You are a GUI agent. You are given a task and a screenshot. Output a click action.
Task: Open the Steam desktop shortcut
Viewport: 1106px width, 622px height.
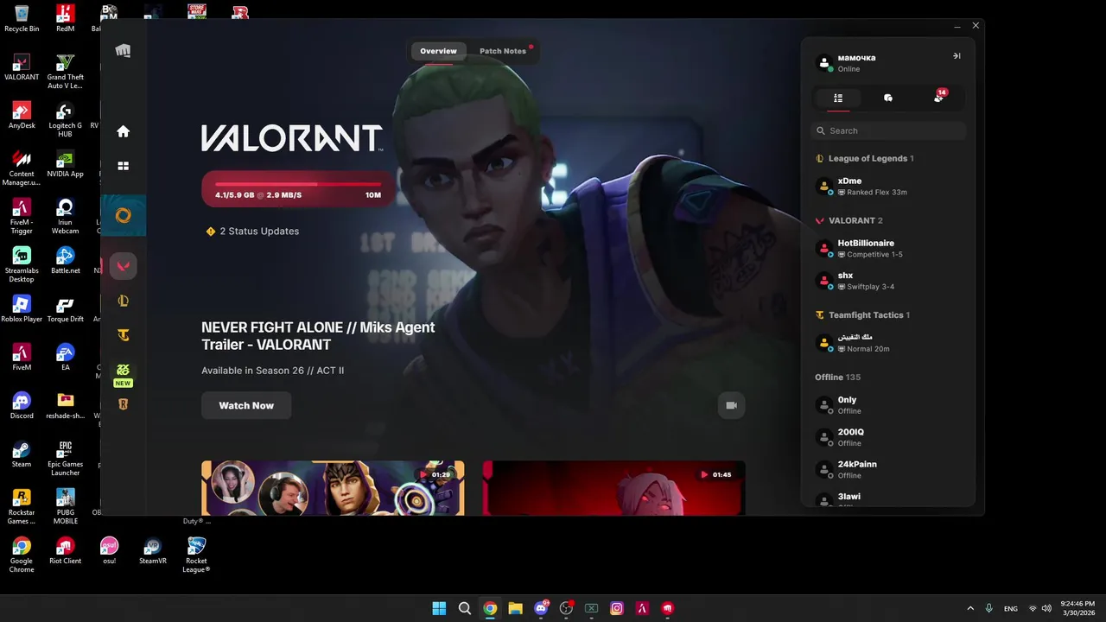22,454
